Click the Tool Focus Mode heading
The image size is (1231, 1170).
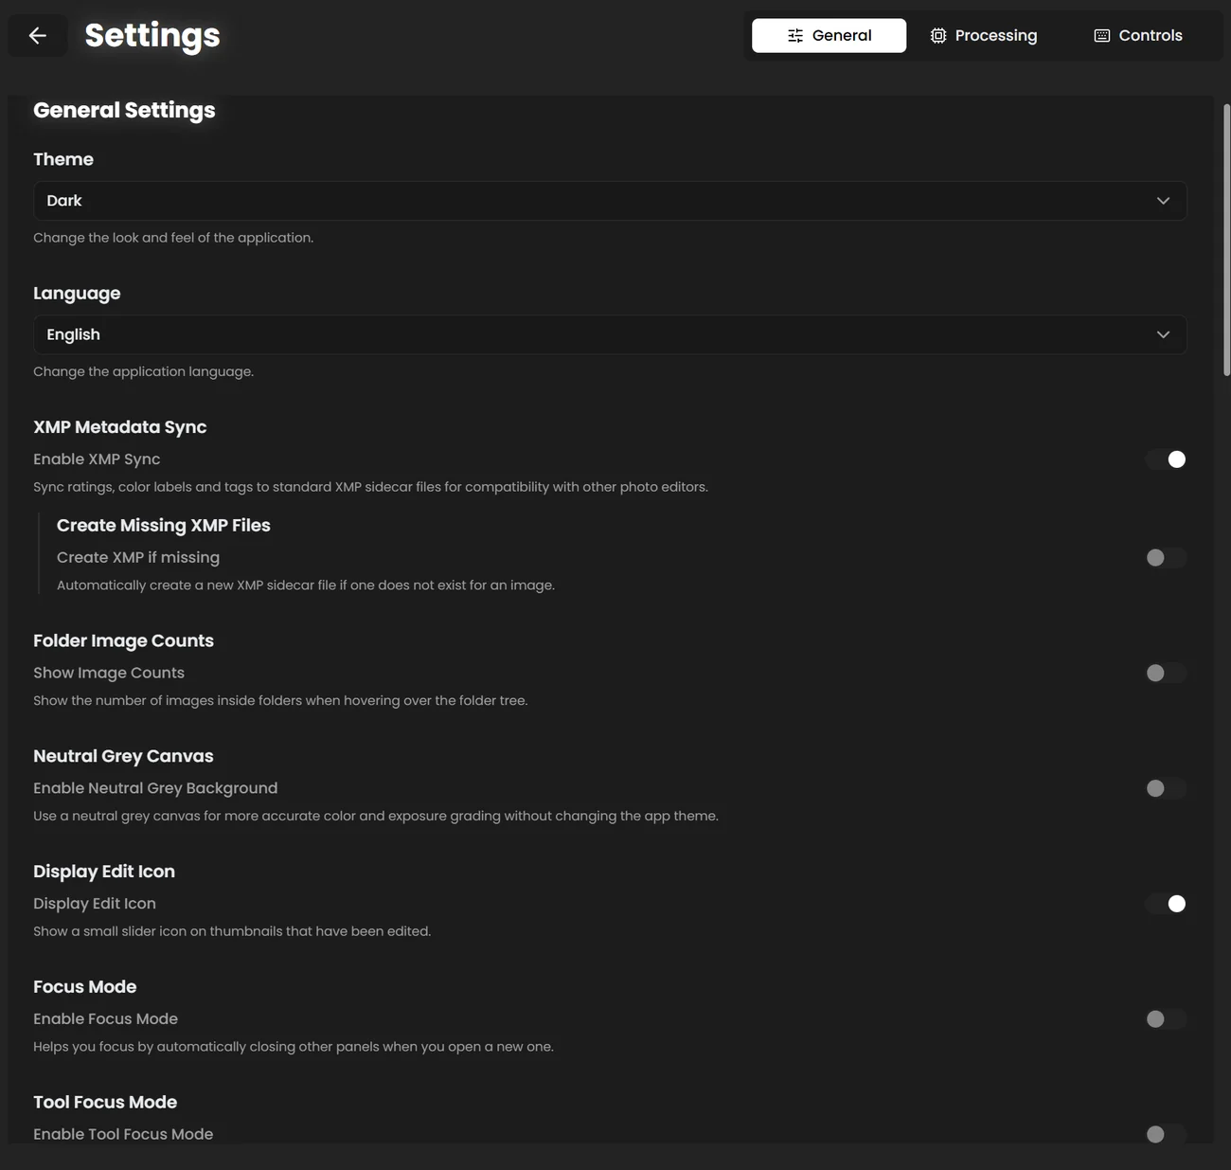[105, 1103]
